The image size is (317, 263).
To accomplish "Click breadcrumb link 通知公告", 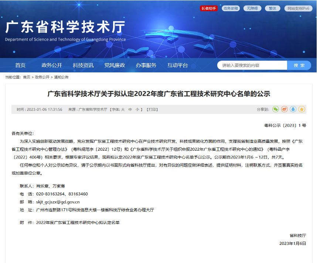I will 61,77.
